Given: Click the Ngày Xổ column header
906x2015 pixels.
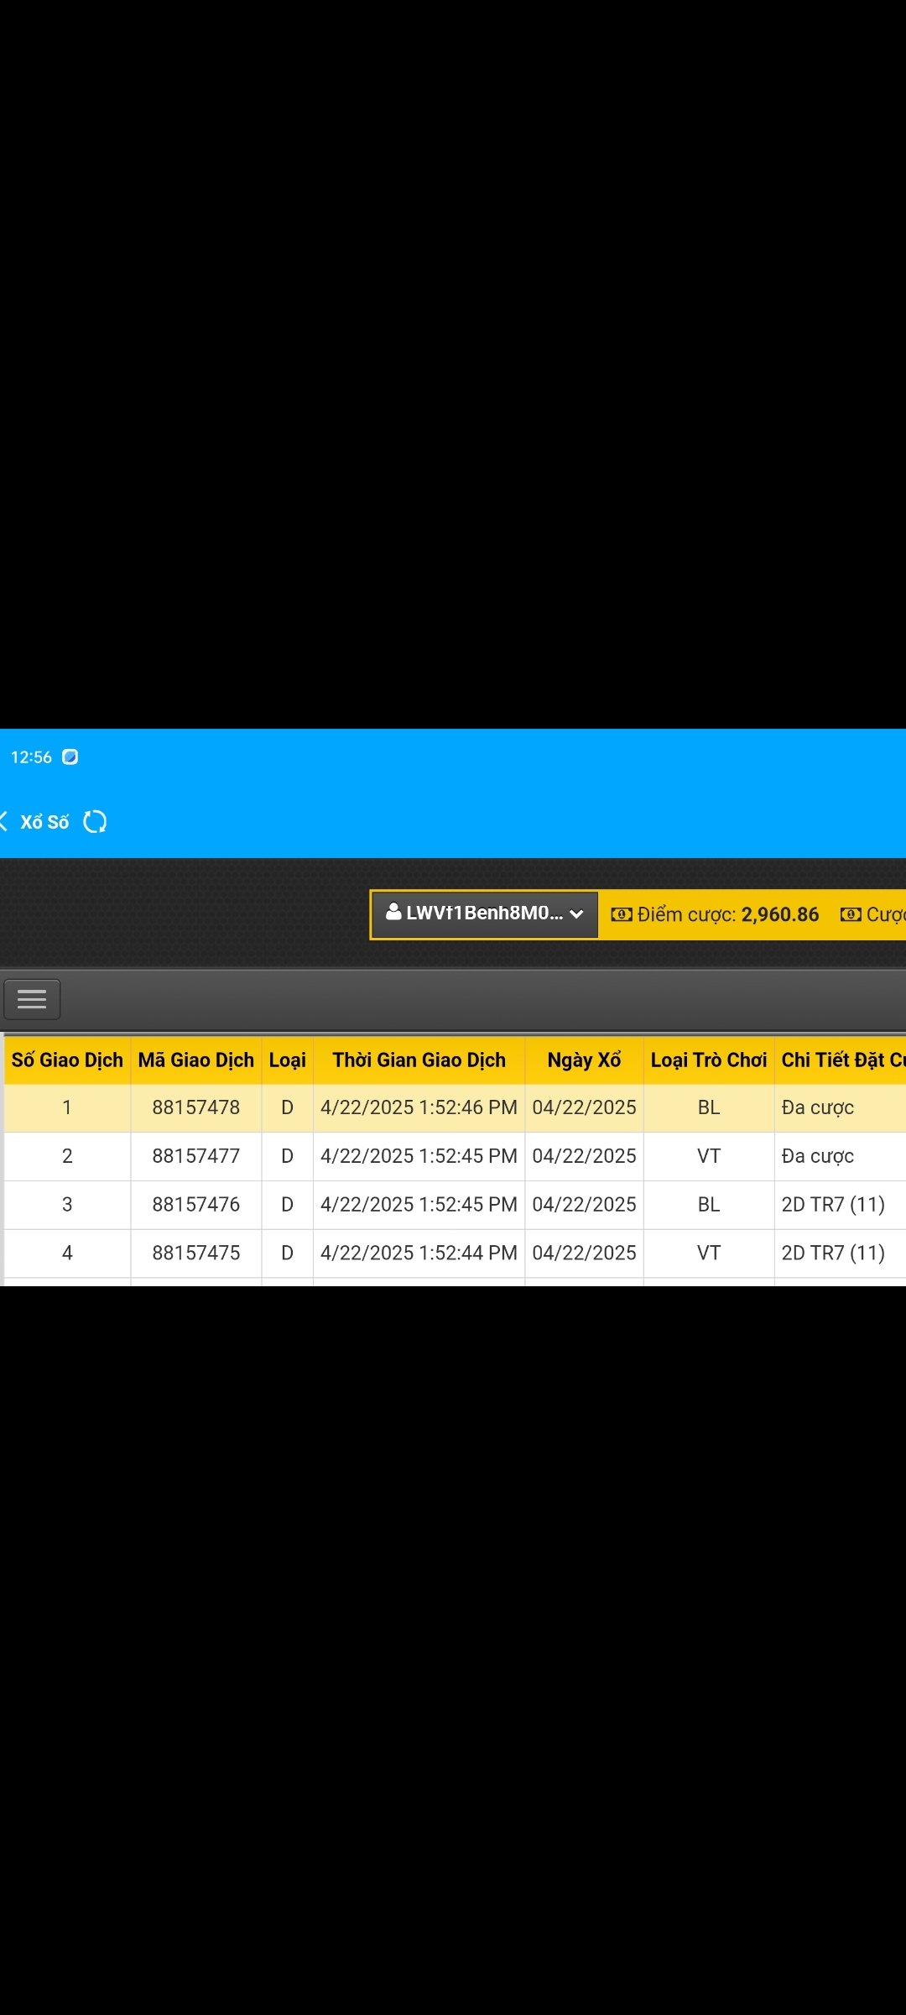Looking at the screenshot, I should click(584, 1060).
